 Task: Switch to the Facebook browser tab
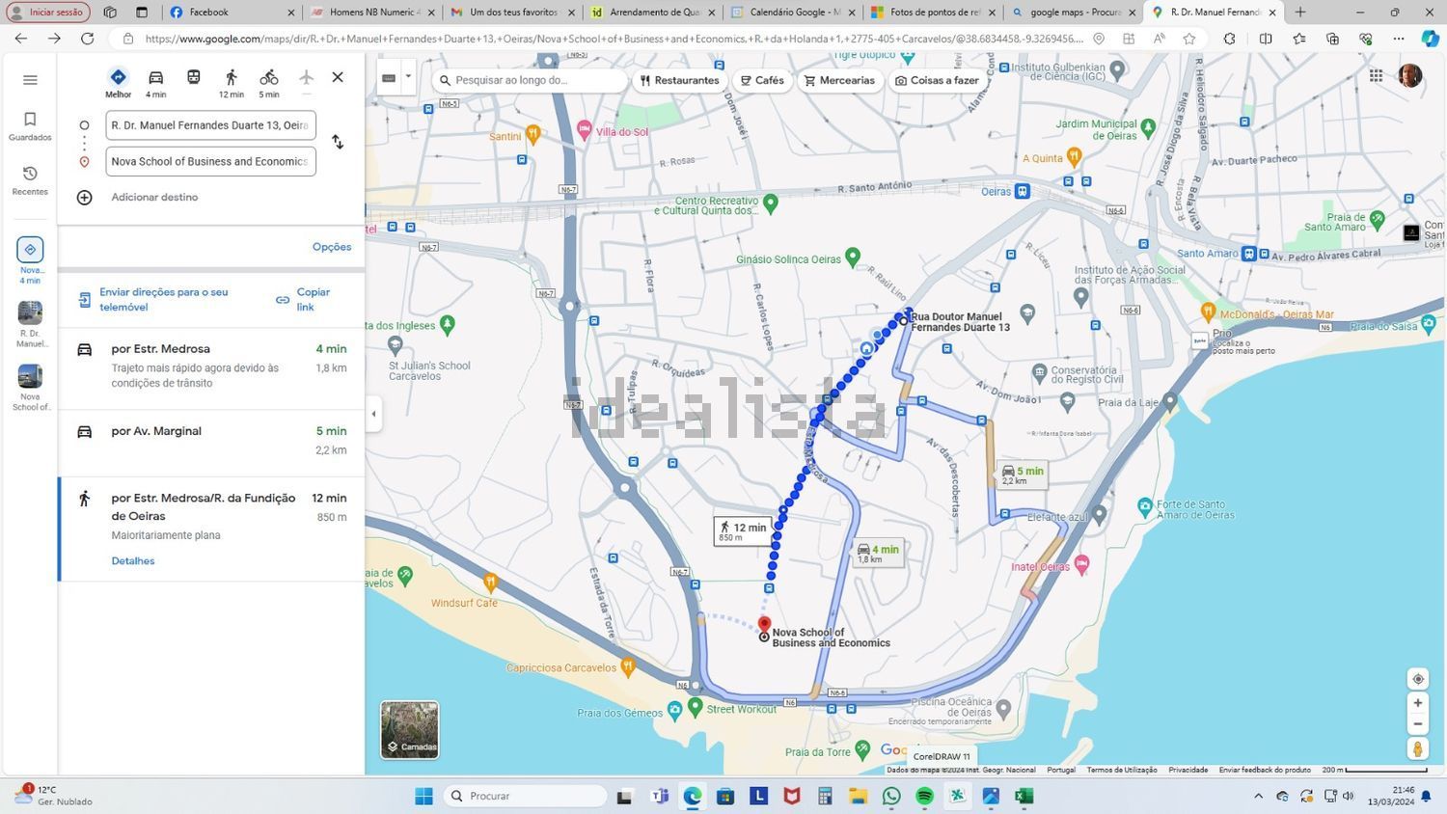[x=232, y=13]
